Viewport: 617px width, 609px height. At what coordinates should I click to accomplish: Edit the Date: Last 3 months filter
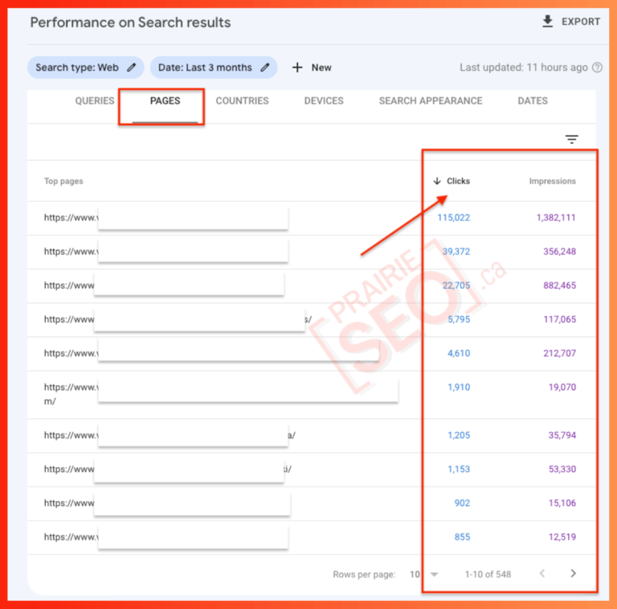264,68
